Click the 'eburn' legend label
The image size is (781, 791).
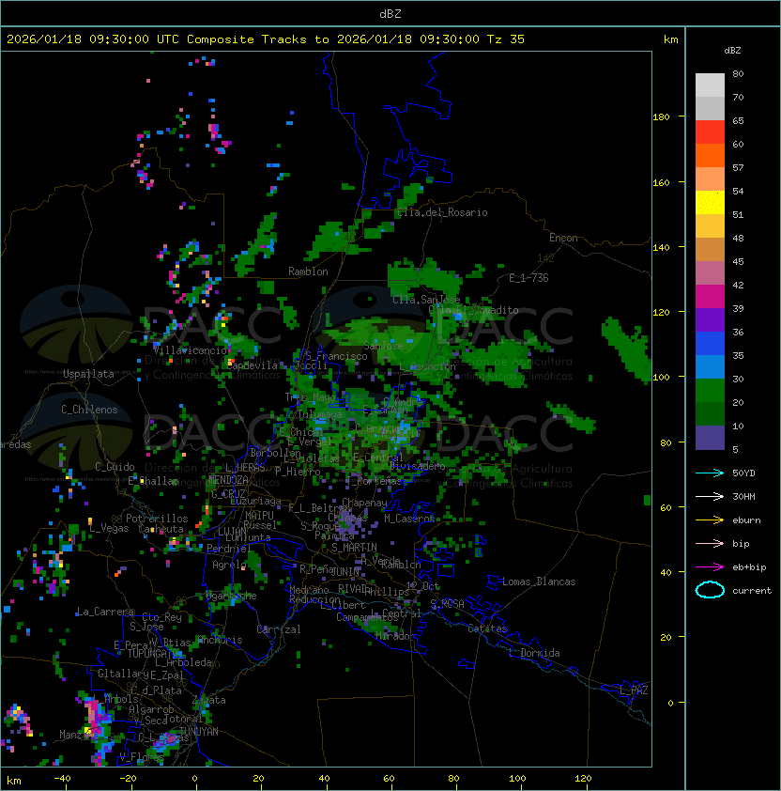(746, 520)
